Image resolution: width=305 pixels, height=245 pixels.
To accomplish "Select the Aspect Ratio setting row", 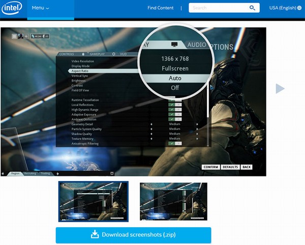I will click(103, 71).
